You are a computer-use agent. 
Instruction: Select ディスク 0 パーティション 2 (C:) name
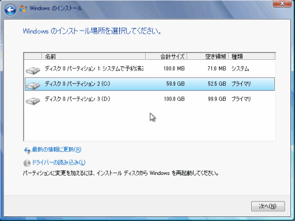click(x=77, y=83)
